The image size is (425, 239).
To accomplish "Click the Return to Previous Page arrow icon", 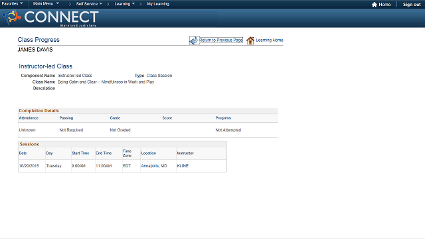I will pyautogui.click(x=194, y=40).
